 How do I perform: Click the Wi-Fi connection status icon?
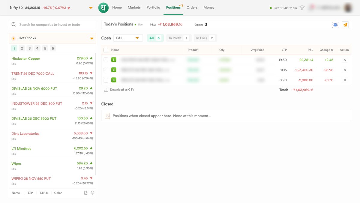tap(302, 8)
